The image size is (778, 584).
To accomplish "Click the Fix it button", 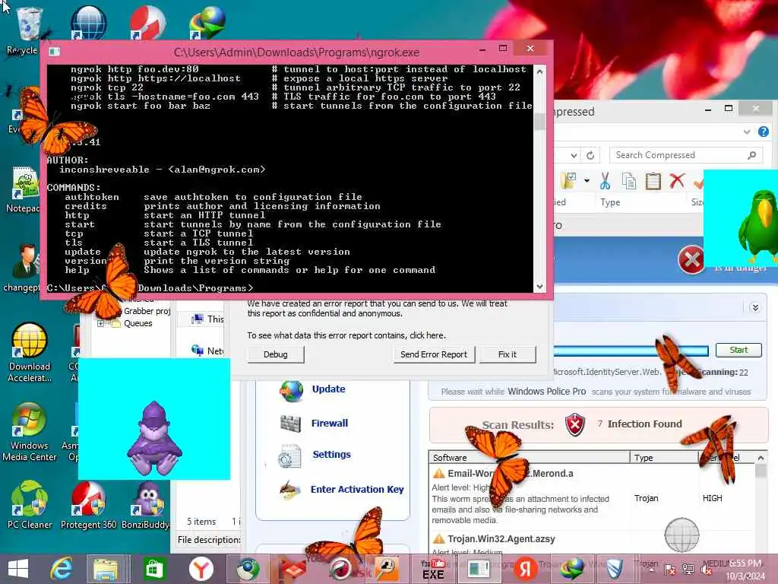I will (x=507, y=354).
